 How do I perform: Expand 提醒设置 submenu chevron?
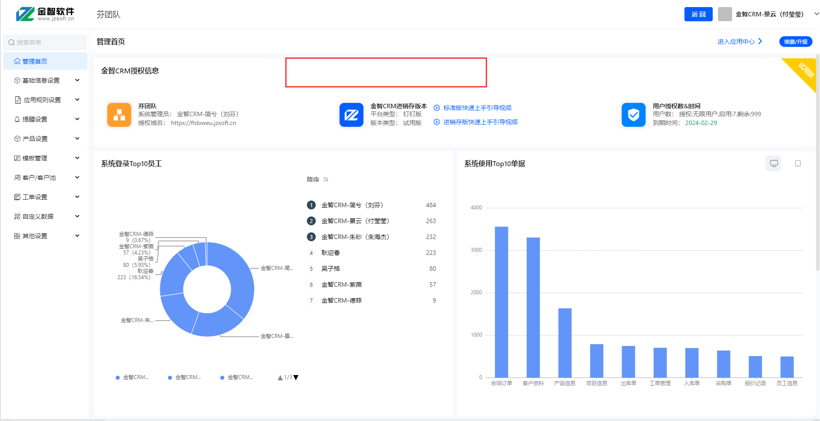click(77, 119)
